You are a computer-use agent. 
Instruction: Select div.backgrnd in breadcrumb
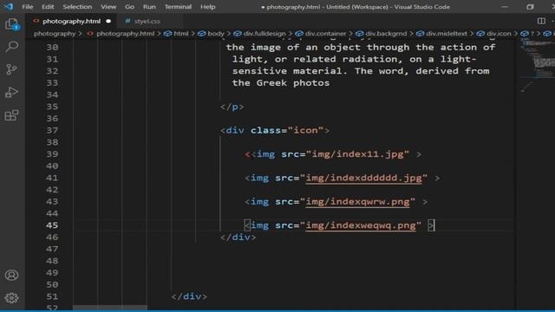[386, 34]
